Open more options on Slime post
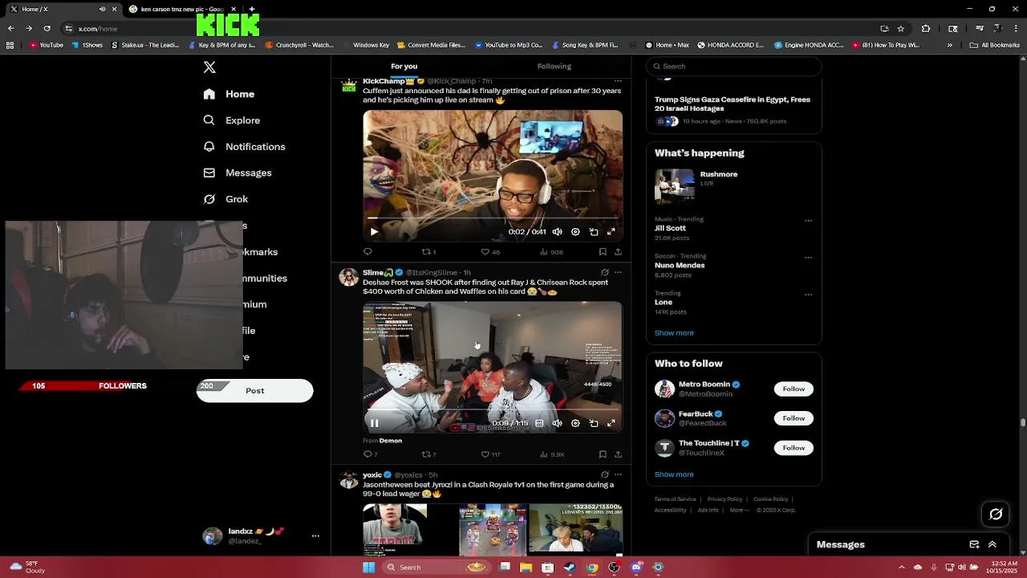Screen dimensions: 1027x578 point(618,272)
